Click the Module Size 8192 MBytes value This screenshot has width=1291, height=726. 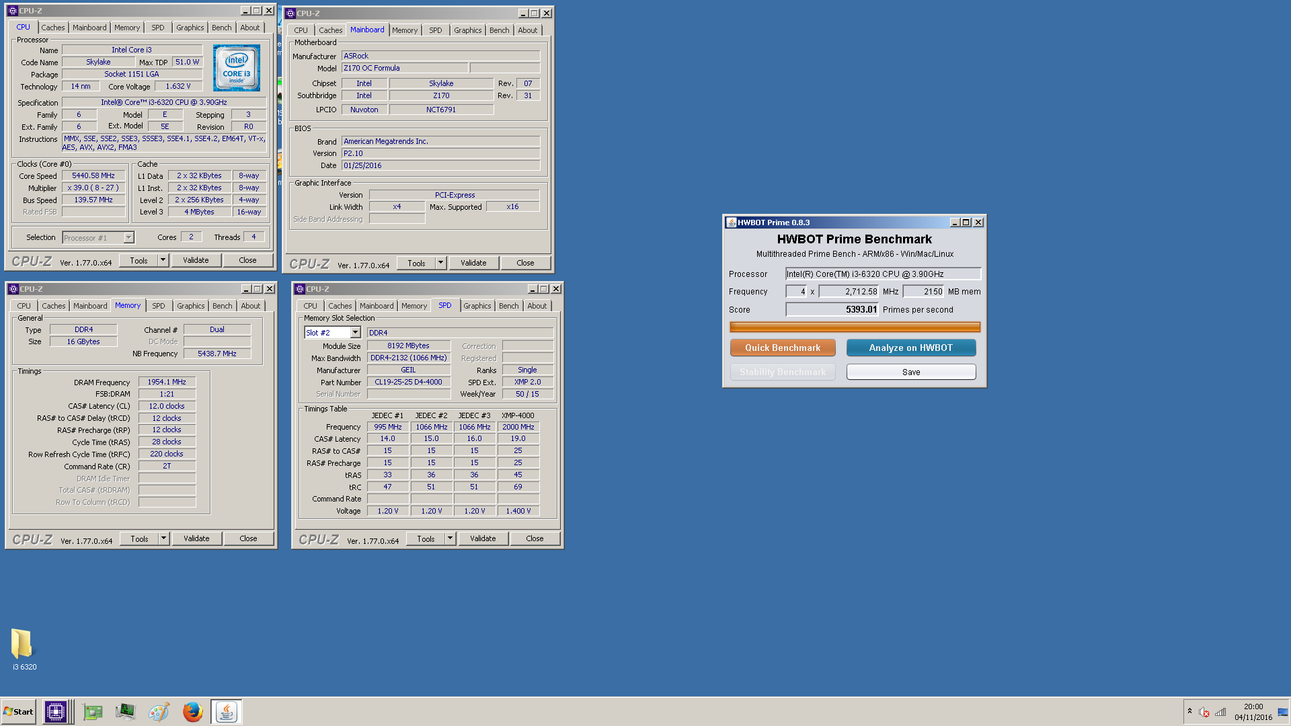408,346
